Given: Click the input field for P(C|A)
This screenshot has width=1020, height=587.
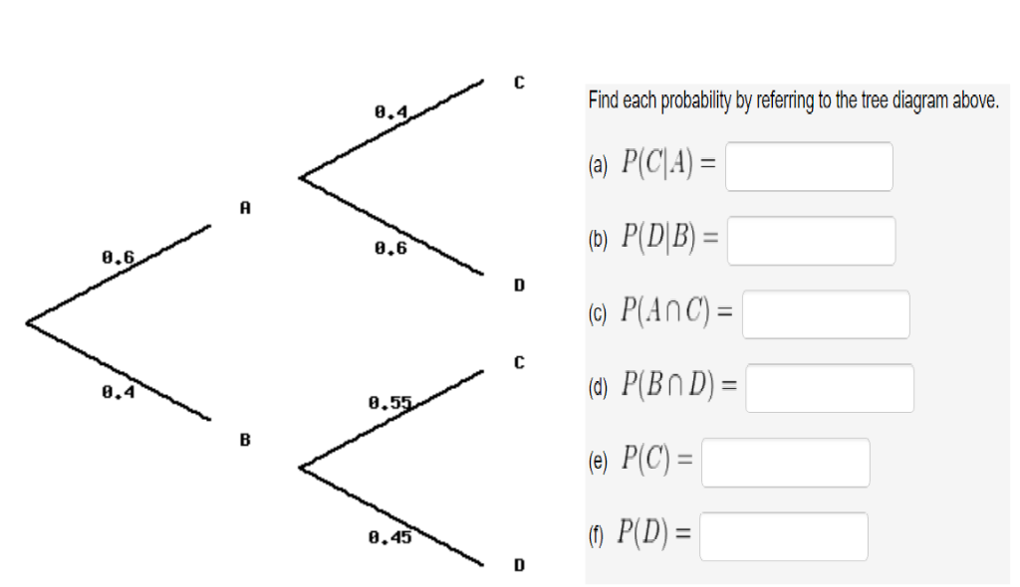Looking at the screenshot, I should pos(809,166).
